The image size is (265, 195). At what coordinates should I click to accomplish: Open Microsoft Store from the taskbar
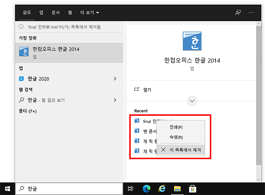coord(193,189)
